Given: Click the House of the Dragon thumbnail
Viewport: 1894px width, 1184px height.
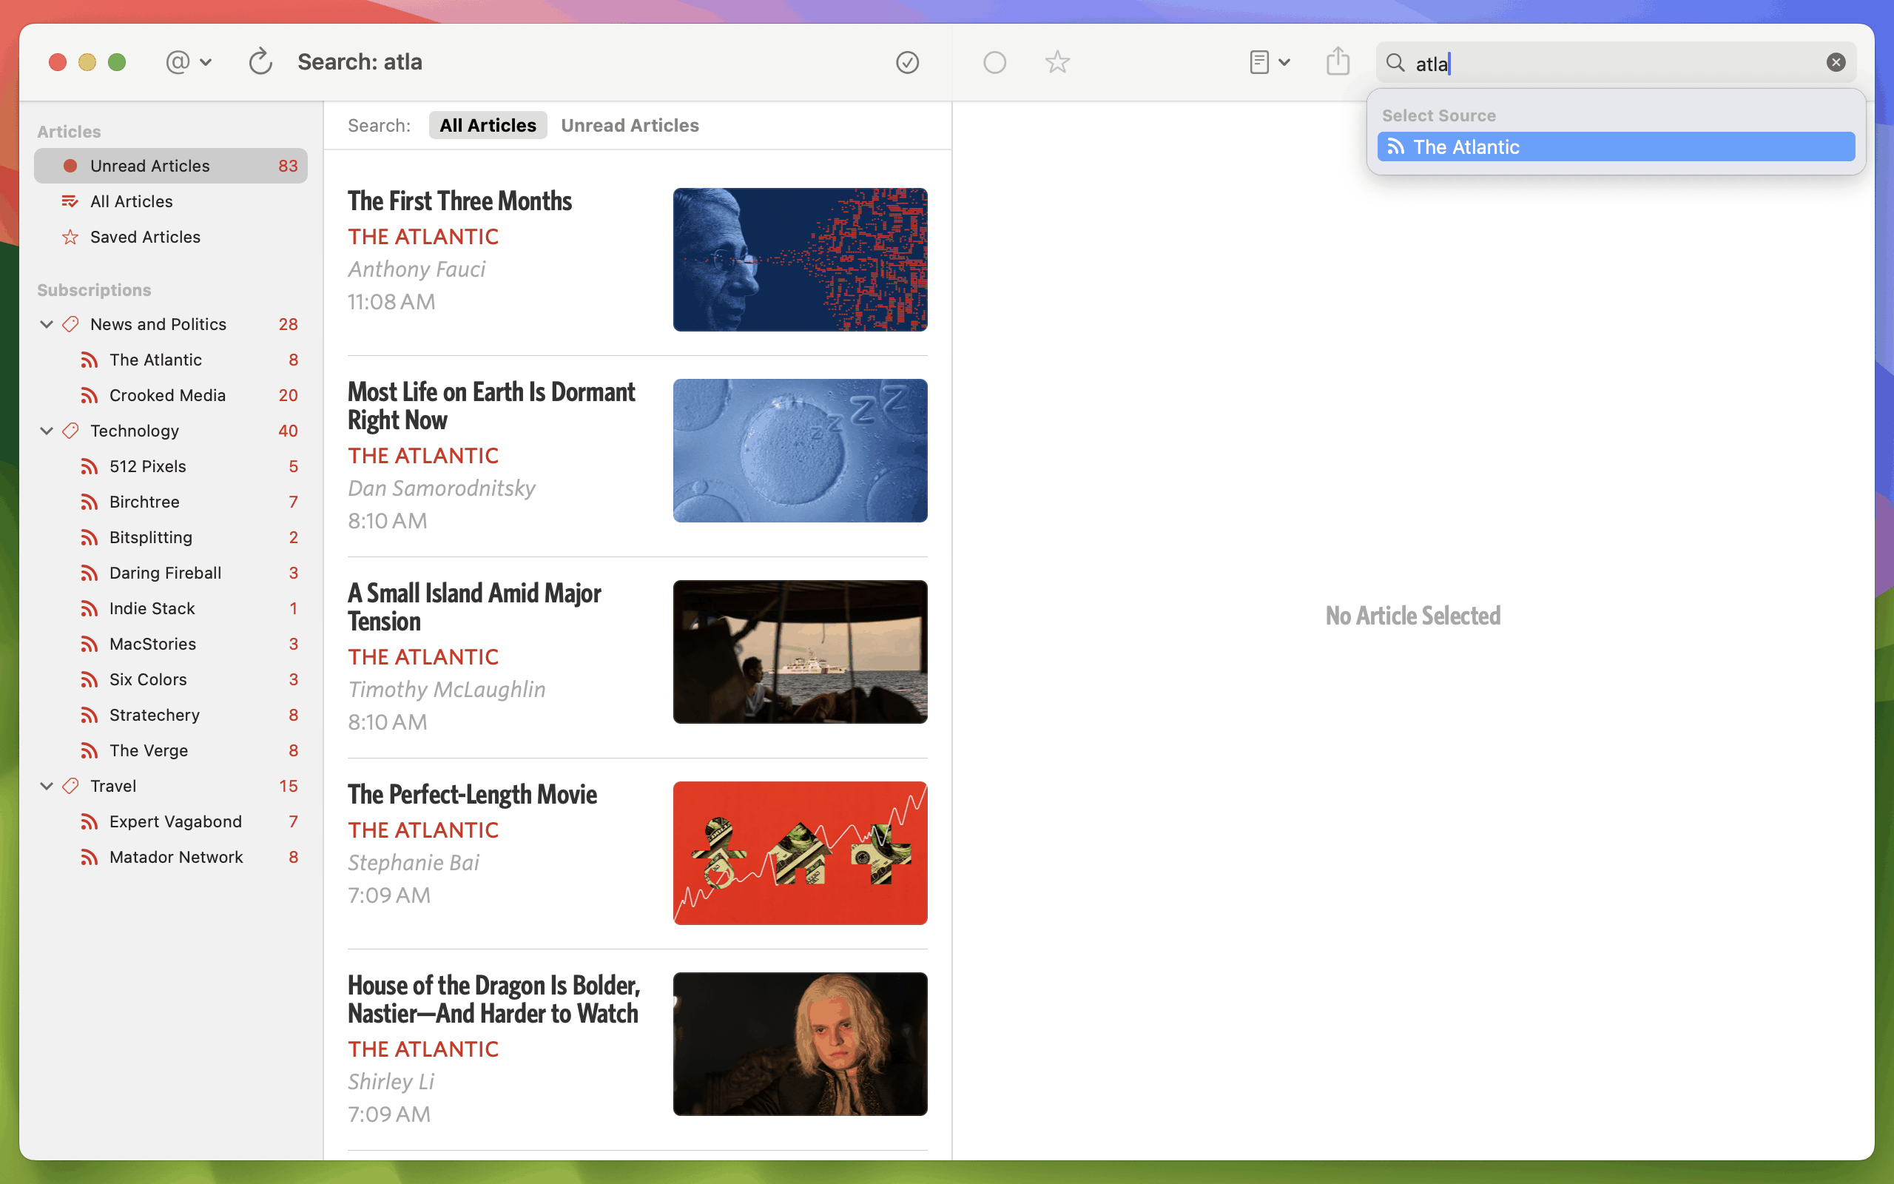Looking at the screenshot, I should (800, 1044).
